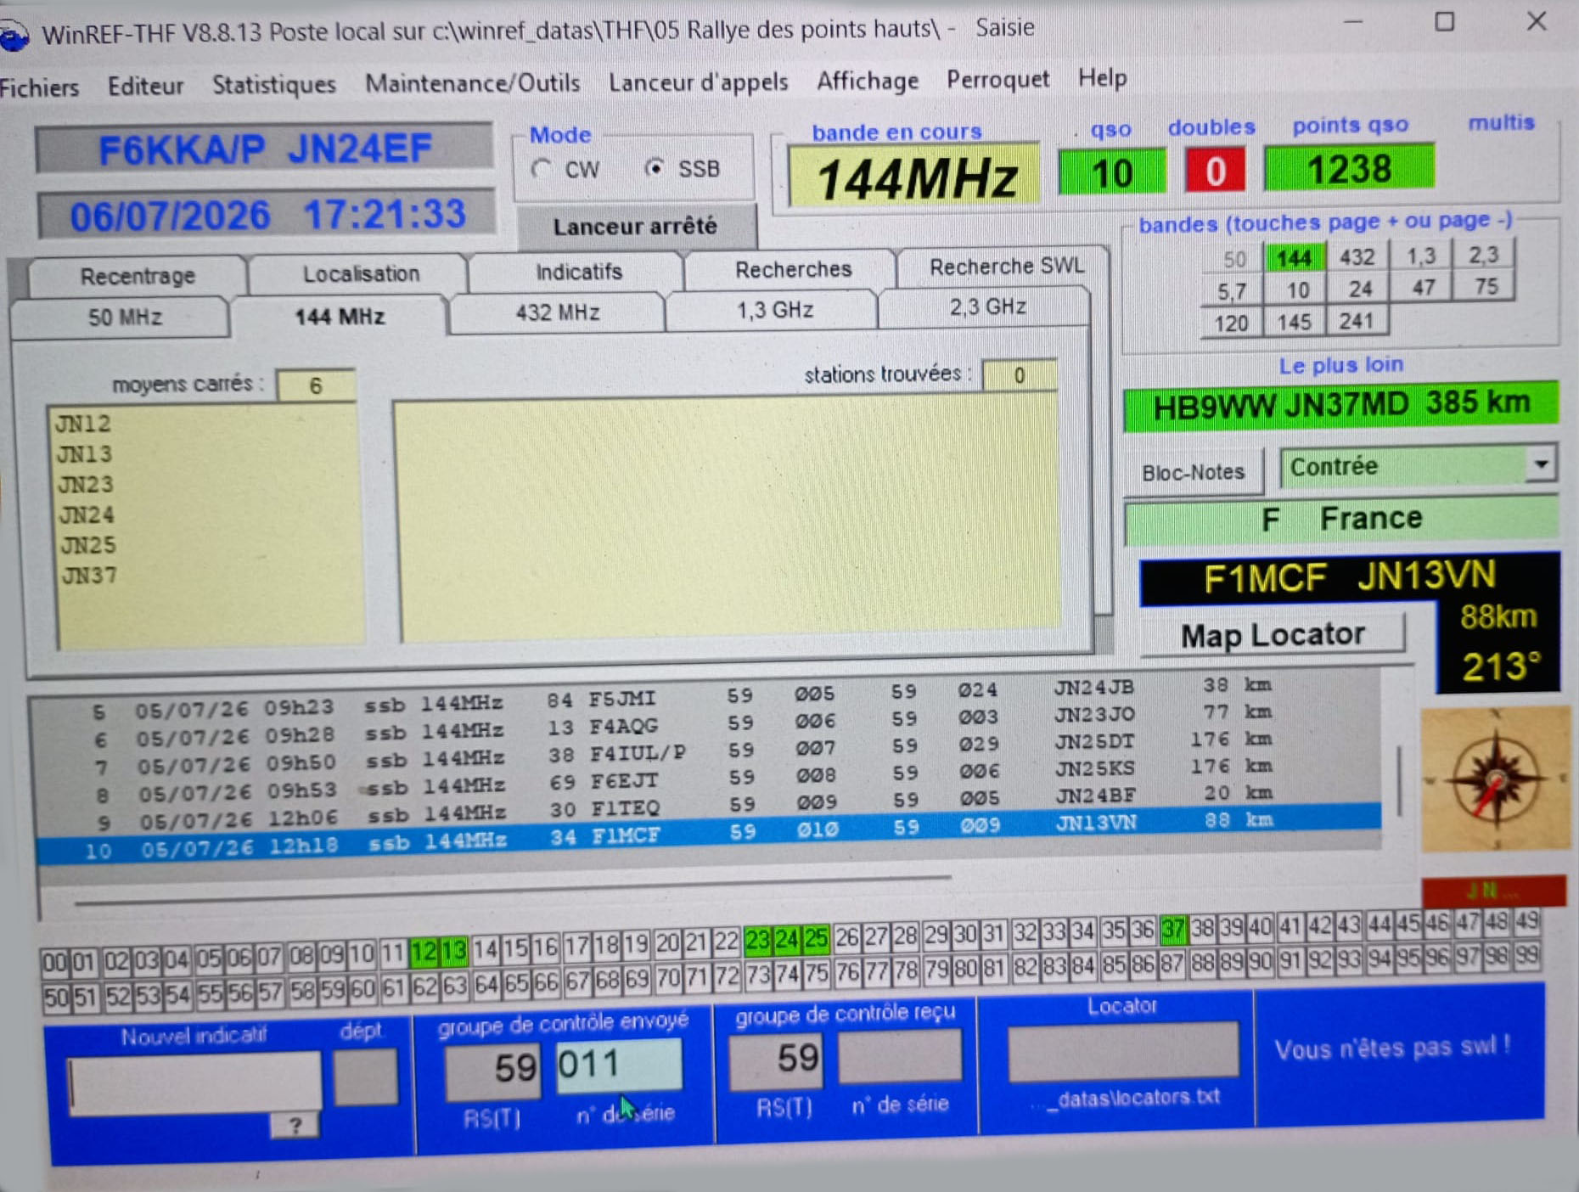The width and height of the screenshot is (1579, 1192).
Task: Click green department box 24
Action: 786,939
